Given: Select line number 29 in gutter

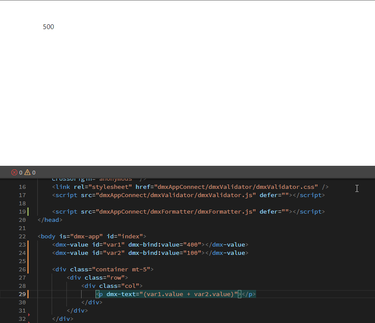Looking at the screenshot, I should coord(23,294).
